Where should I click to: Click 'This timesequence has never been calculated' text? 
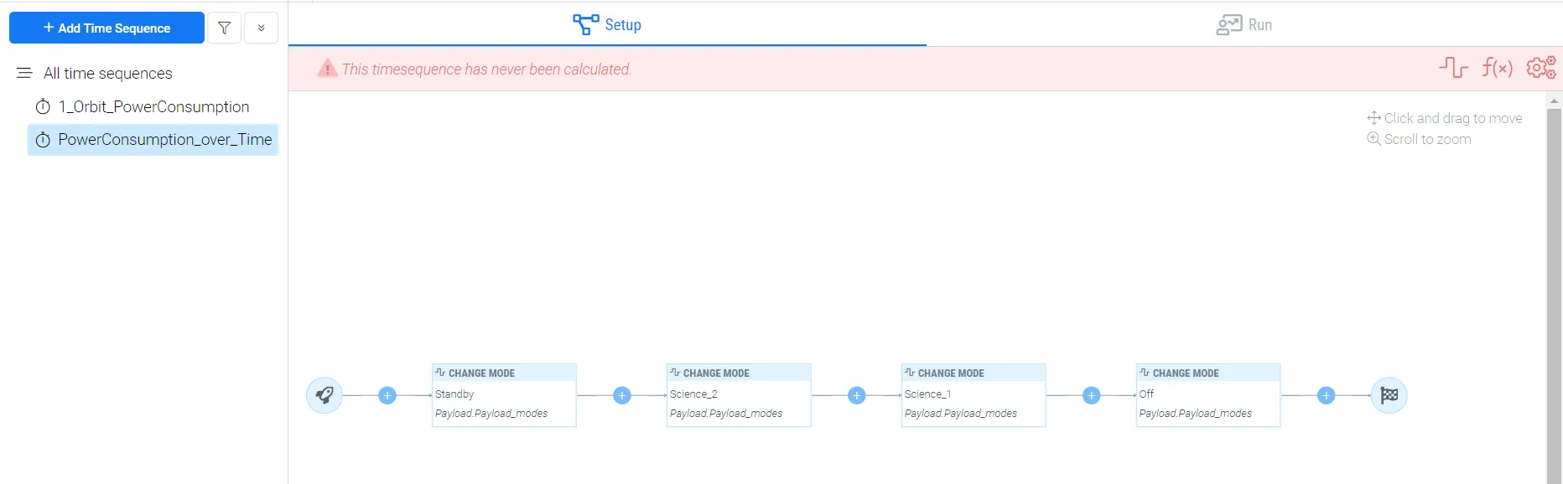486,70
